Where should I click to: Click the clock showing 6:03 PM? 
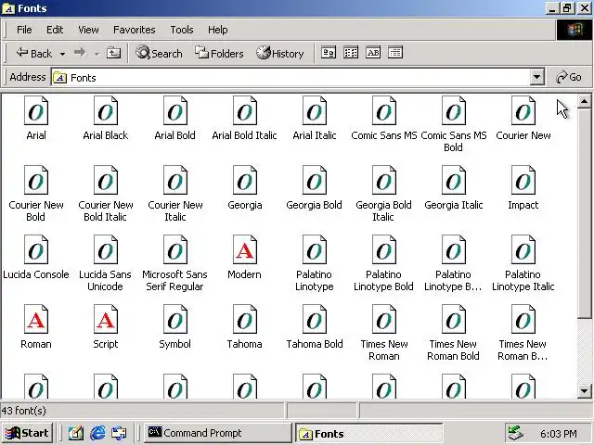pyautogui.click(x=559, y=434)
